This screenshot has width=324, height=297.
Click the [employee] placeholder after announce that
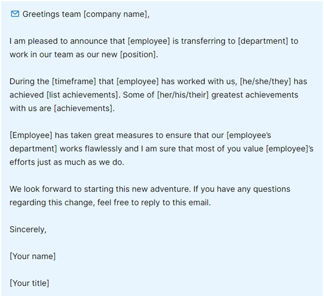coord(149,41)
